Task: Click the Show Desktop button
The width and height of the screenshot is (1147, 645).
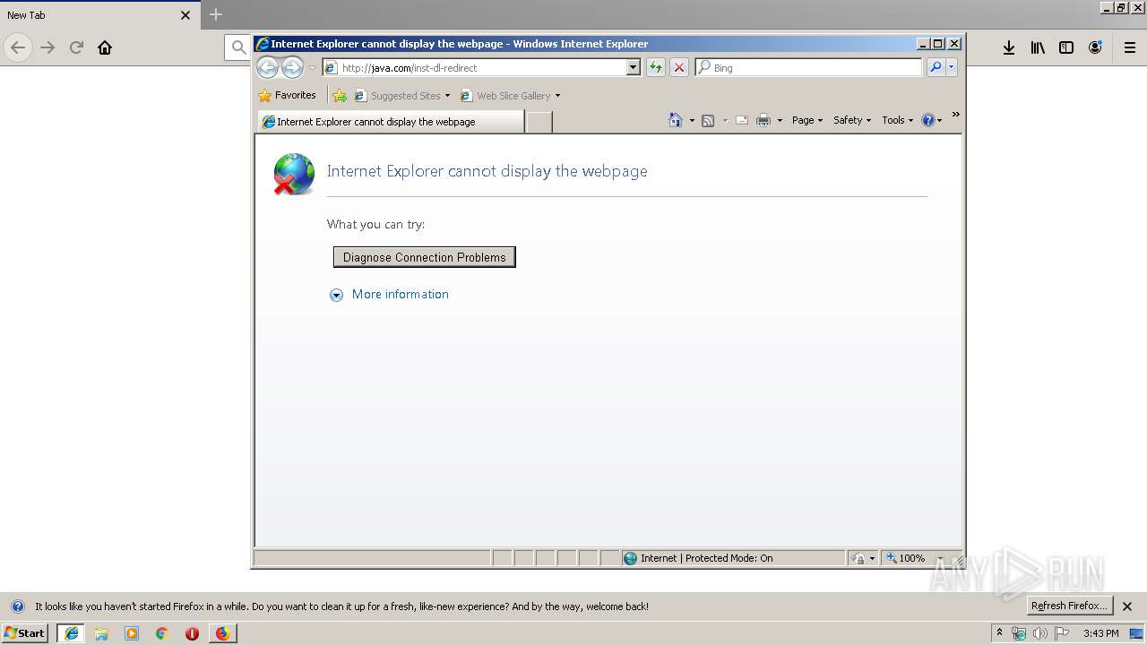Action: coord(1137,633)
